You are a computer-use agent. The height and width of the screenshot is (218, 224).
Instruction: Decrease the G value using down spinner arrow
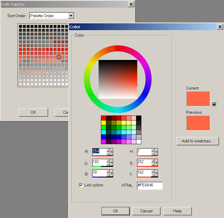[108, 164]
